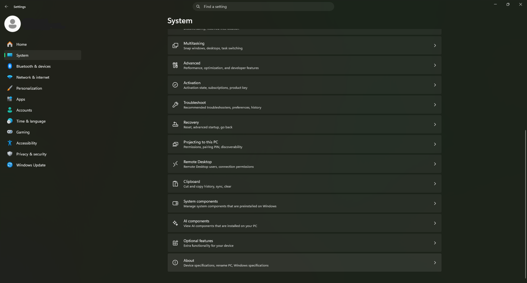Viewport: 527px width, 283px height.
Task: Click the Apps icon in sidebar
Action: 10,99
